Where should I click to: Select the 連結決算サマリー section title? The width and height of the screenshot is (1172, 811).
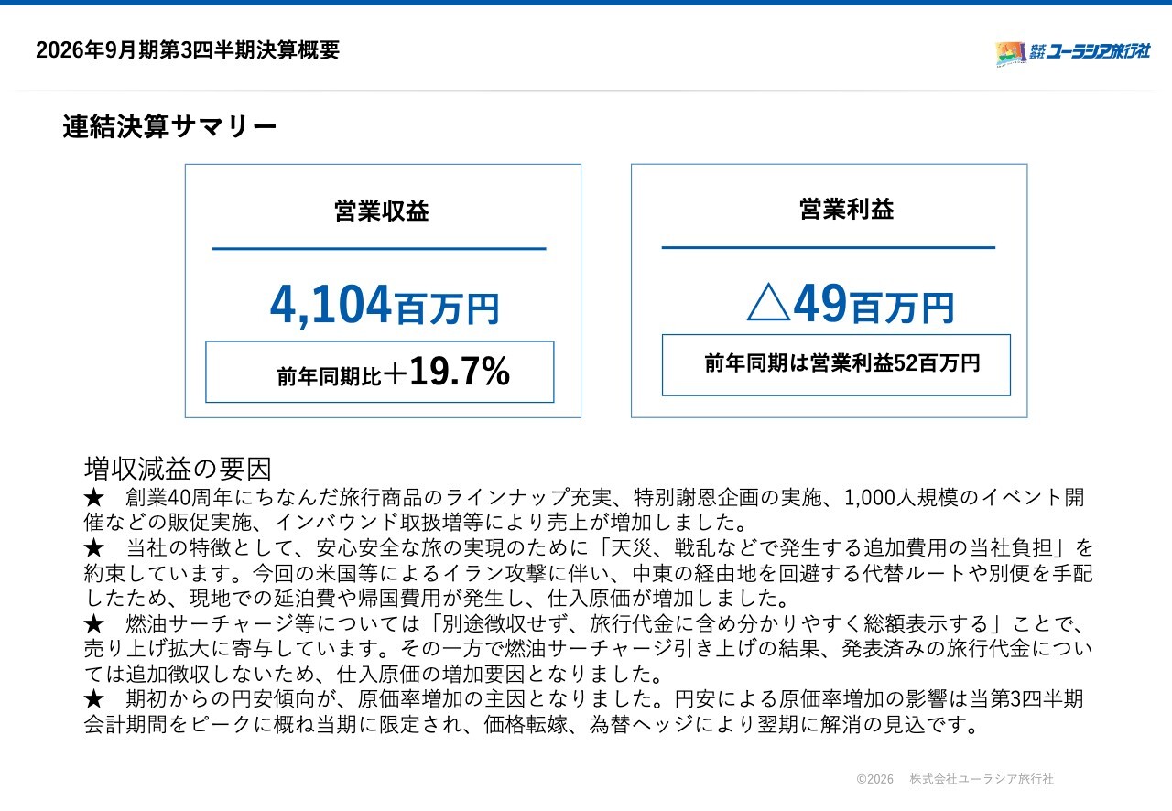click(169, 127)
